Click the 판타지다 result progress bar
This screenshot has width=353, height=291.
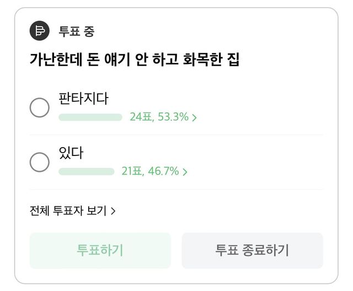[x=90, y=117]
